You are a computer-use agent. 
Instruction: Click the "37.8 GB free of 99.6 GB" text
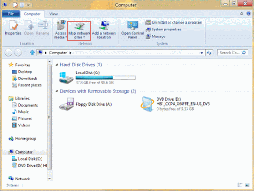click(x=95, y=83)
